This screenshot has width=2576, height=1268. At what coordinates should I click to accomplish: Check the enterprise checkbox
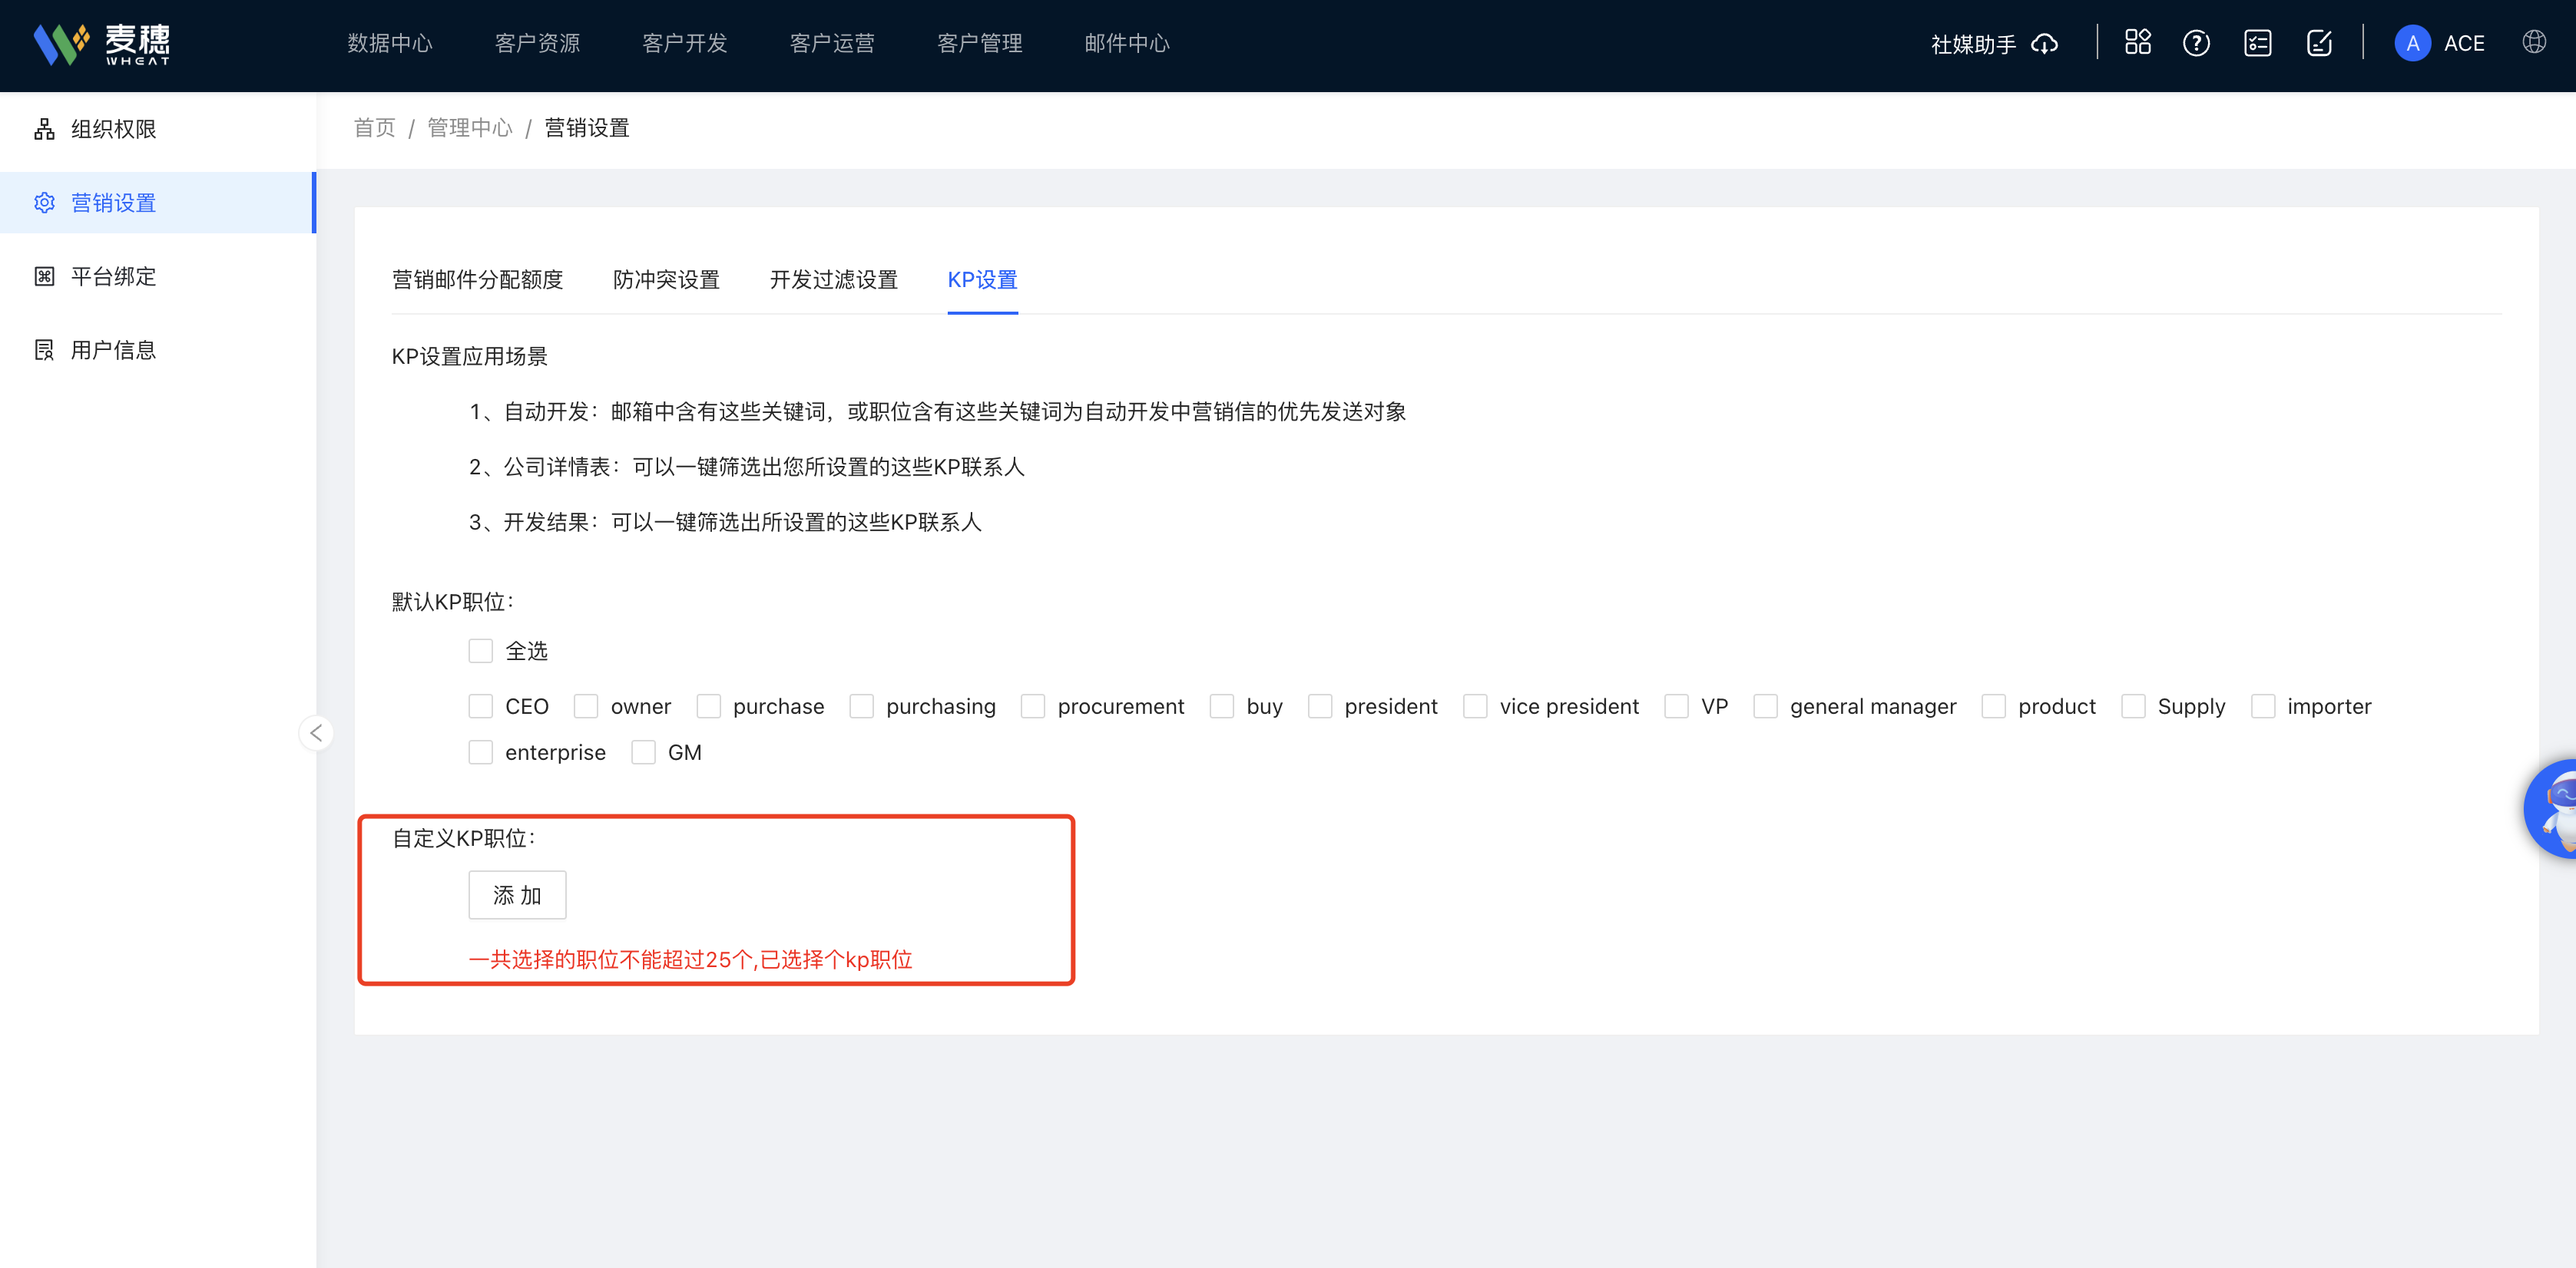click(x=481, y=752)
